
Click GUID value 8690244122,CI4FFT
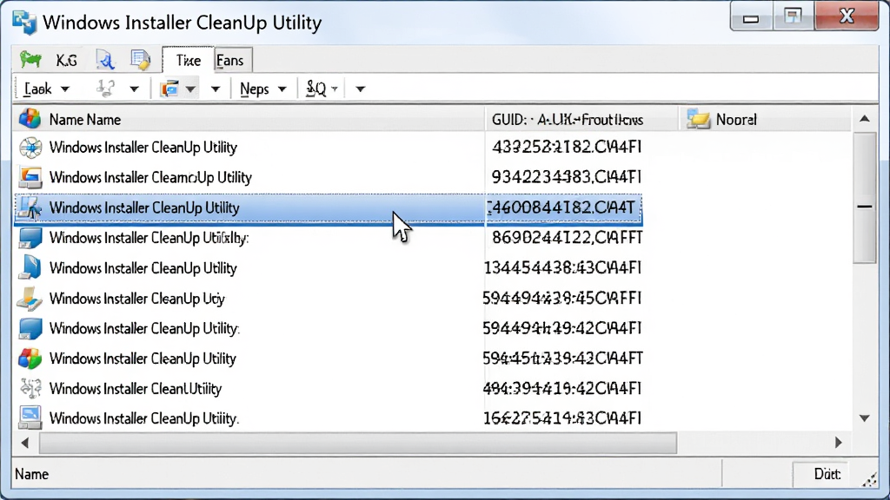pyautogui.click(x=567, y=238)
